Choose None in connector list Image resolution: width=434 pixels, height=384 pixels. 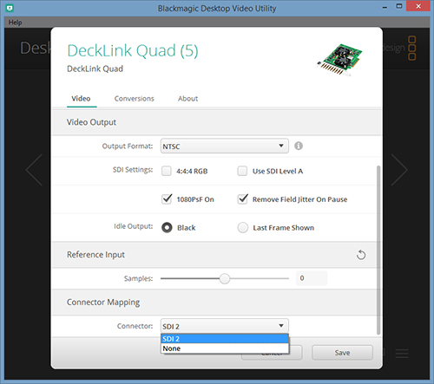coord(225,348)
